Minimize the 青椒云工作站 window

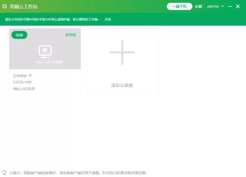[x=230, y=6]
